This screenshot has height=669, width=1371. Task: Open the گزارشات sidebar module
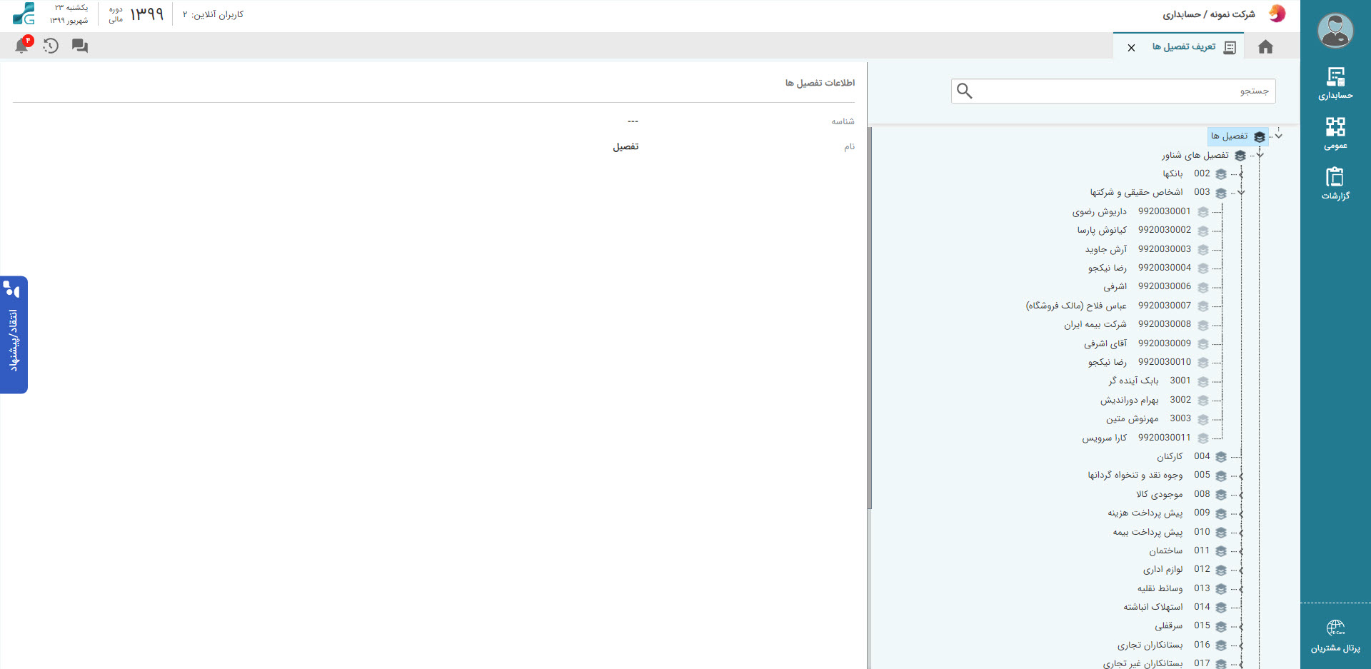click(x=1335, y=183)
